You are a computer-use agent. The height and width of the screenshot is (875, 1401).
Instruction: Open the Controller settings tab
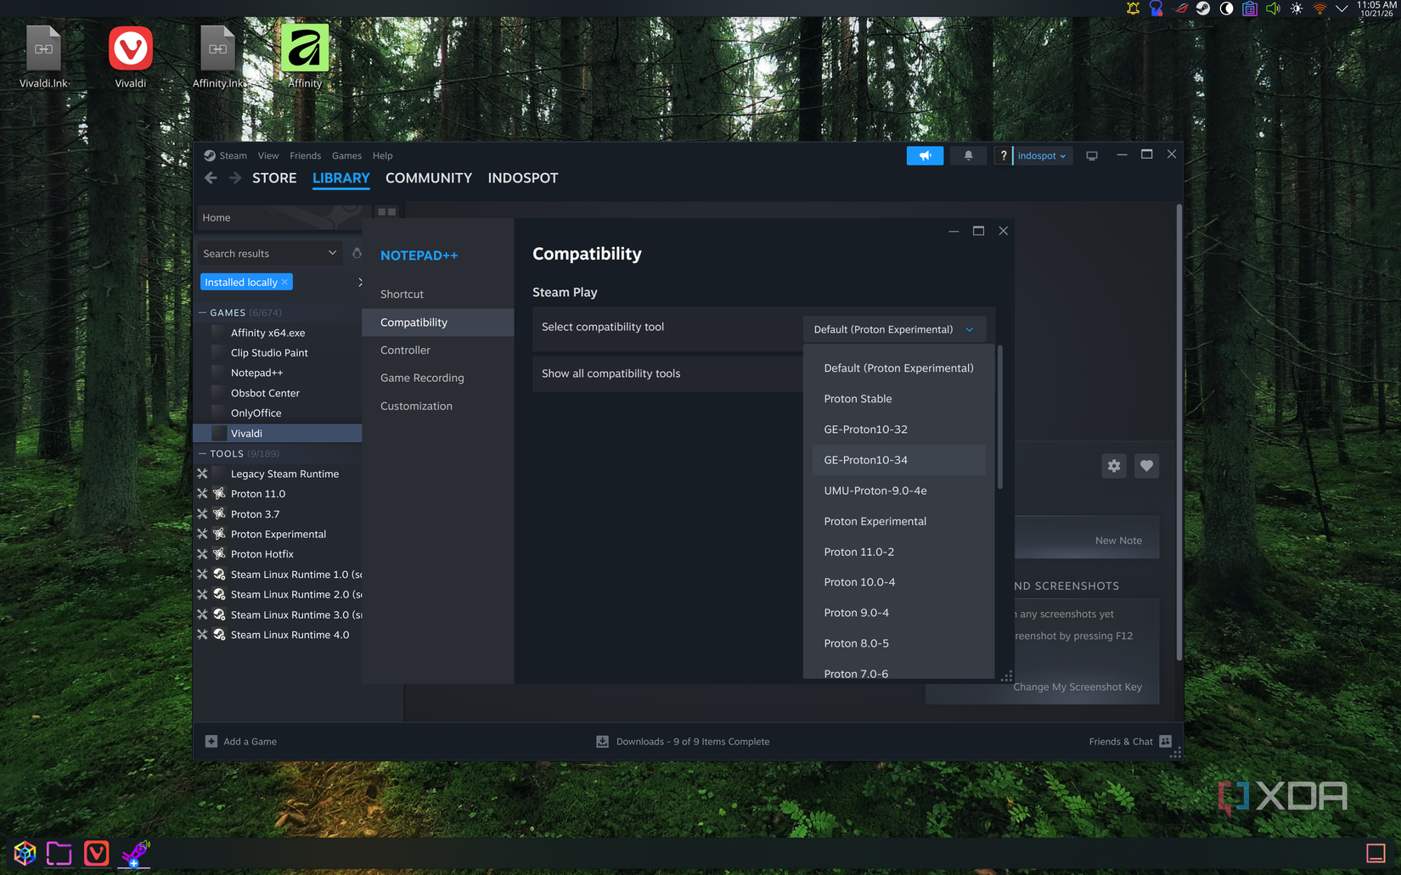pos(437,350)
